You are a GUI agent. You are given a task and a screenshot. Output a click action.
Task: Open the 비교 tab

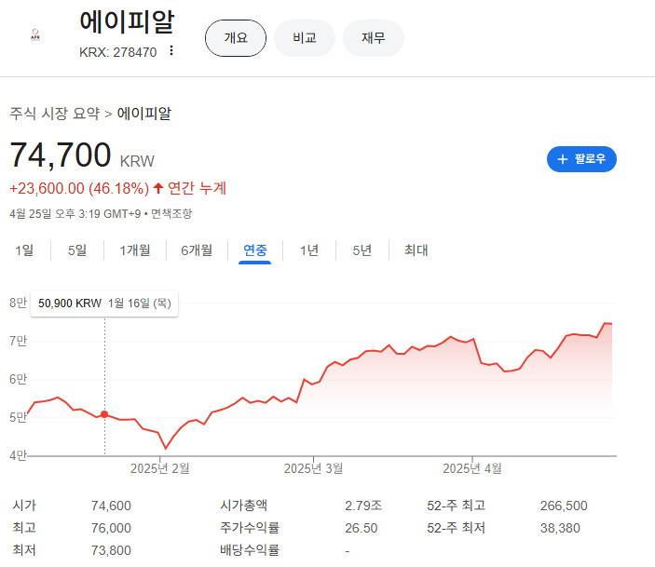click(304, 38)
